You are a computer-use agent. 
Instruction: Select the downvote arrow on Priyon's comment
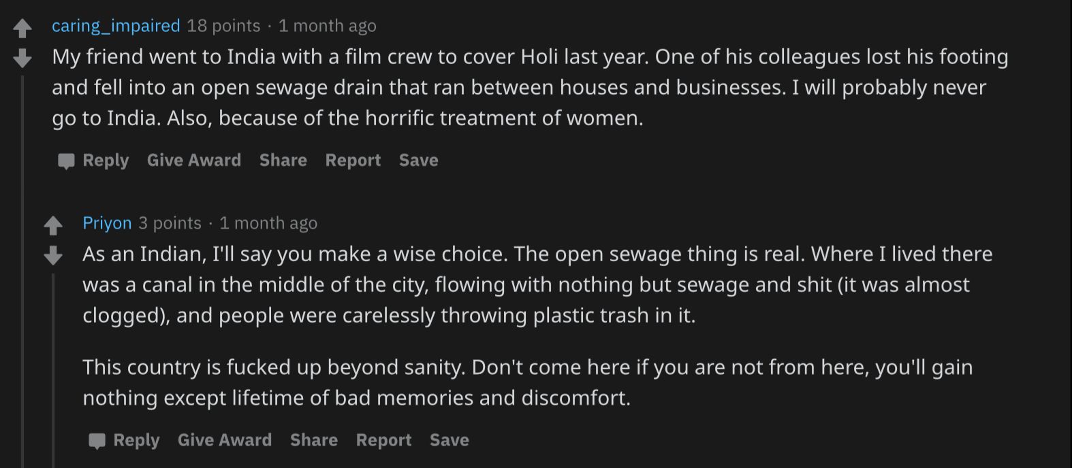(x=53, y=256)
